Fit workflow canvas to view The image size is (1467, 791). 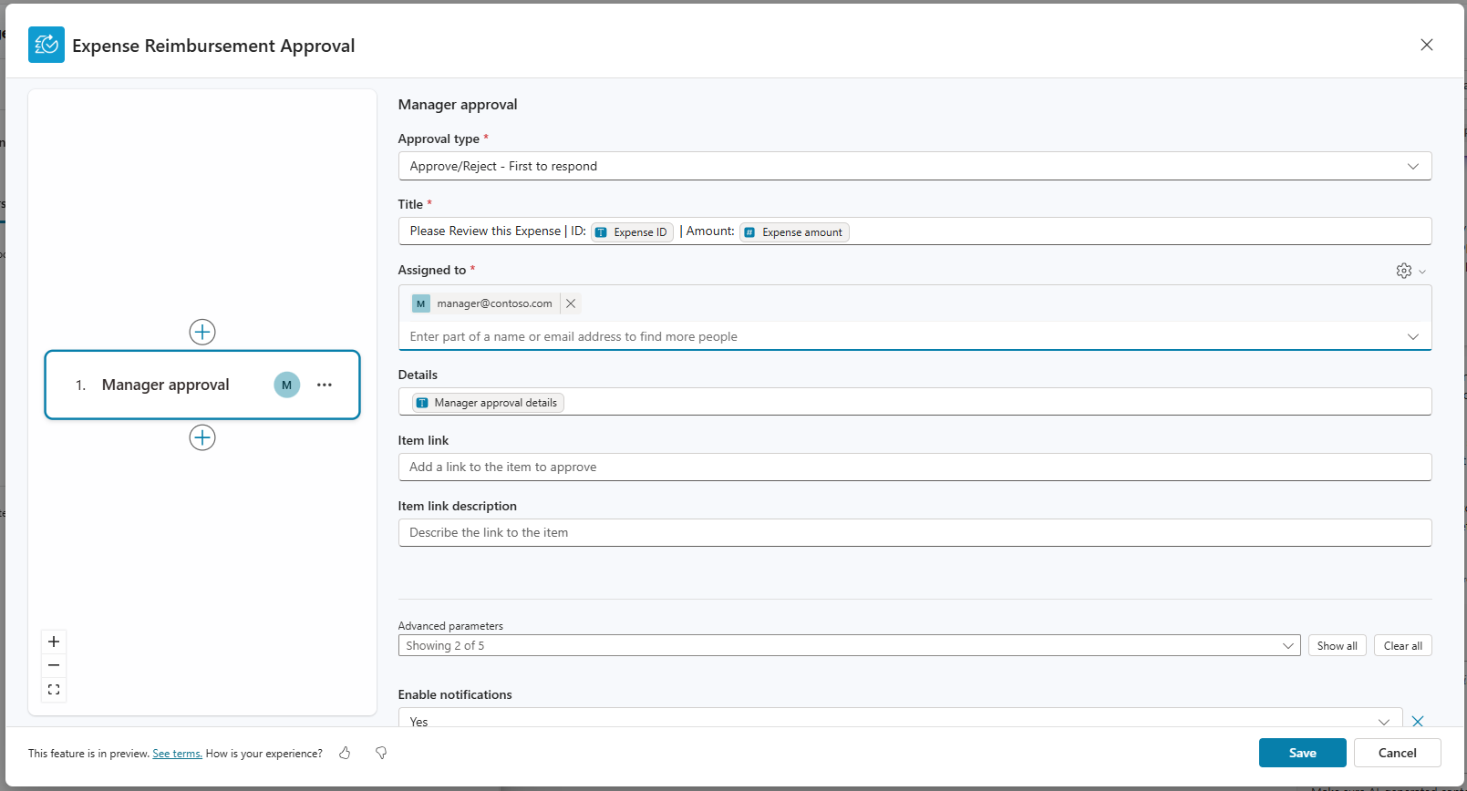pyautogui.click(x=54, y=690)
